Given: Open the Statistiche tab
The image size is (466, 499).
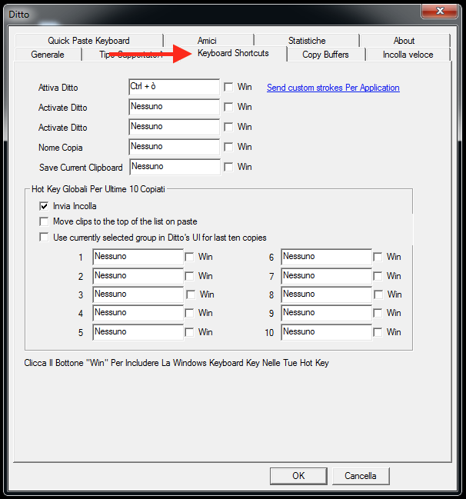Looking at the screenshot, I should click(x=307, y=41).
